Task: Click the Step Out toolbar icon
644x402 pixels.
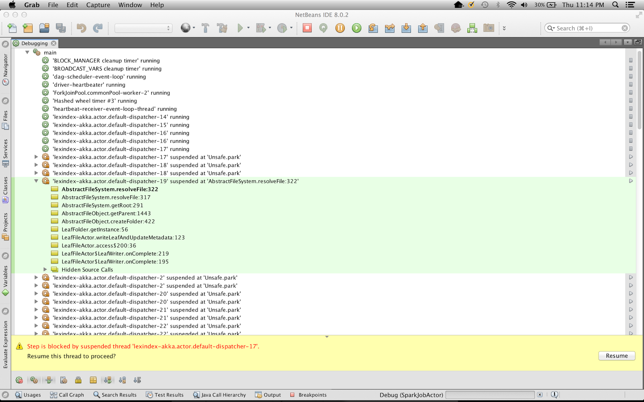Action: click(x=423, y=28)
